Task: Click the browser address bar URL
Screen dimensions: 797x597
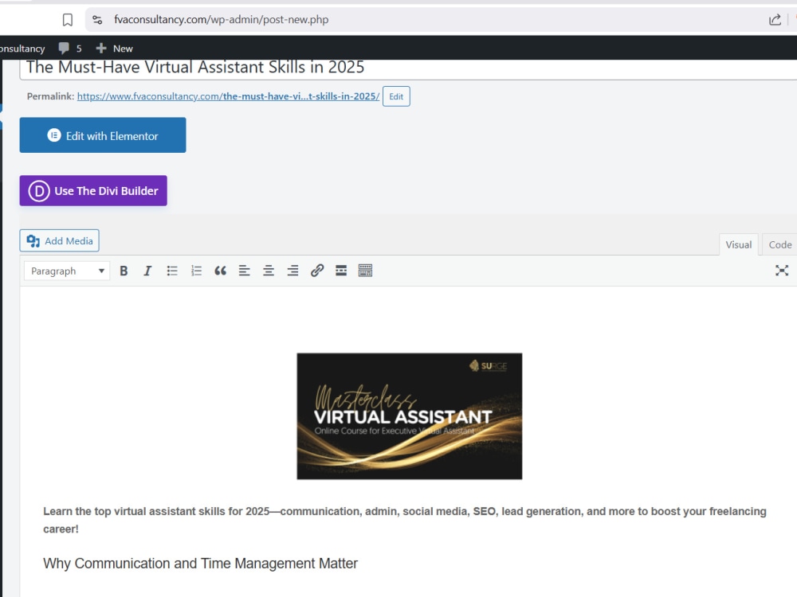Action: tap(221, 20)
